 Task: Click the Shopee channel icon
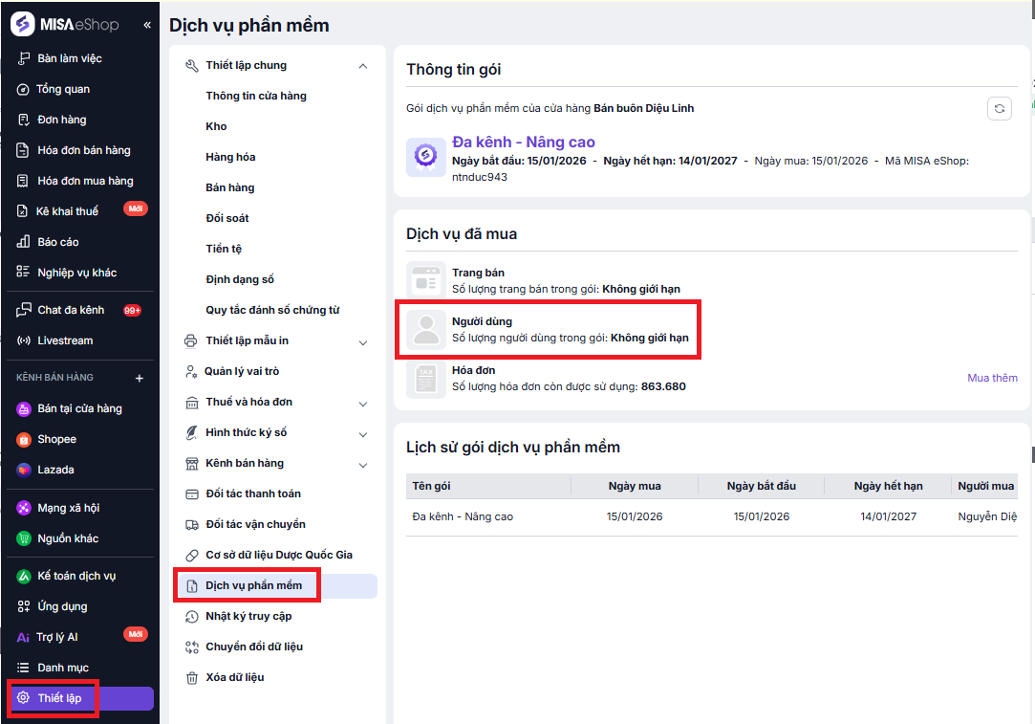(x=24, y=439)
